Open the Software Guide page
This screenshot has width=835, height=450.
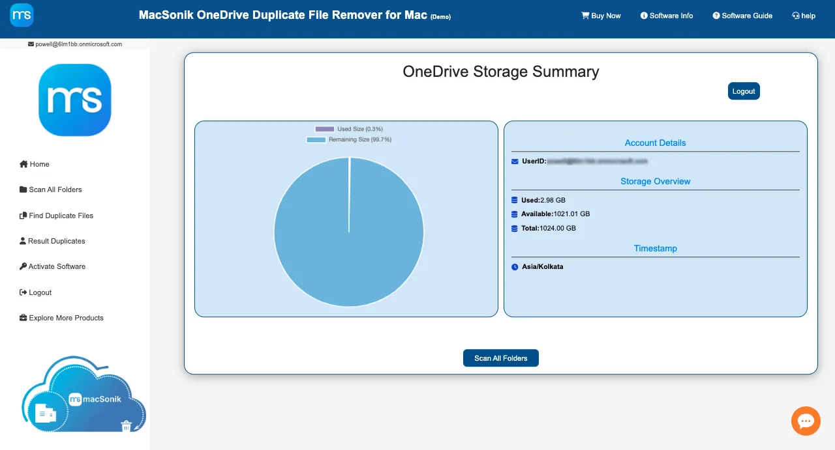coord(742,16)
